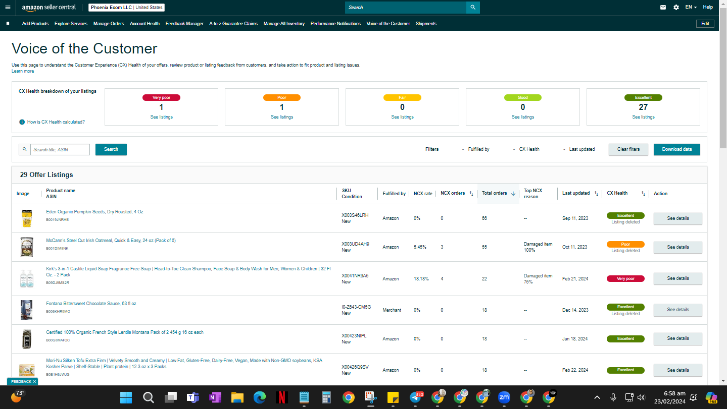Open Netflix from the taskbar
Image resolution: width=727 pixels, height=409 pixels.
(x=282, y=397)
